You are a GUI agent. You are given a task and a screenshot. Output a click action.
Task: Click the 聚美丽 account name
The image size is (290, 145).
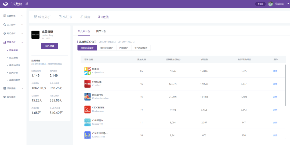click(95, 69)
